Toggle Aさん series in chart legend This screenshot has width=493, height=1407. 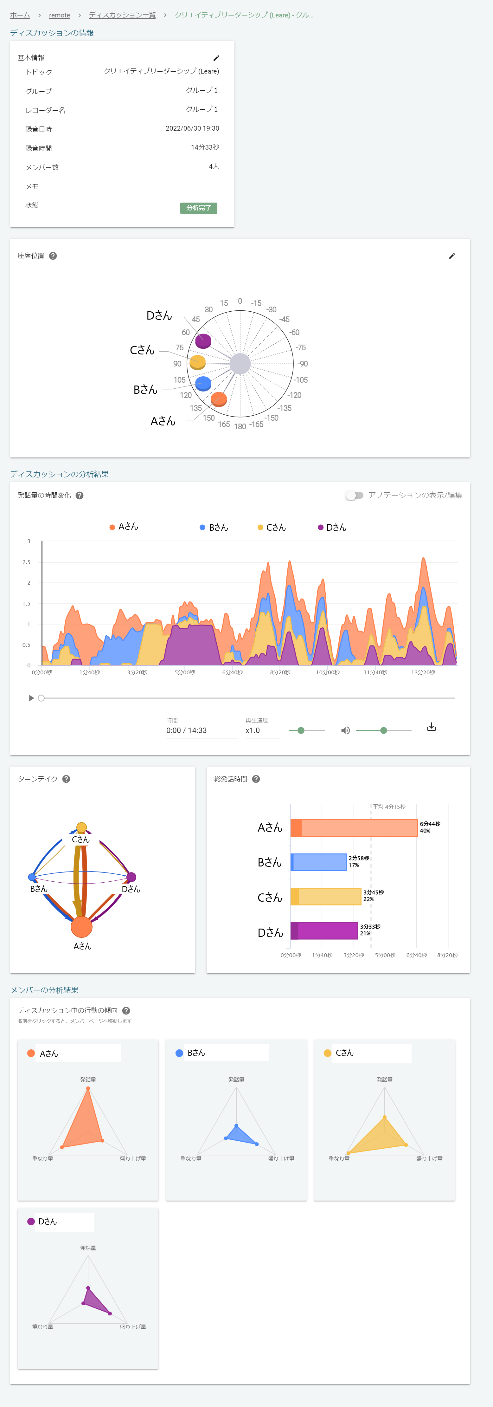(x=124, y=527)
